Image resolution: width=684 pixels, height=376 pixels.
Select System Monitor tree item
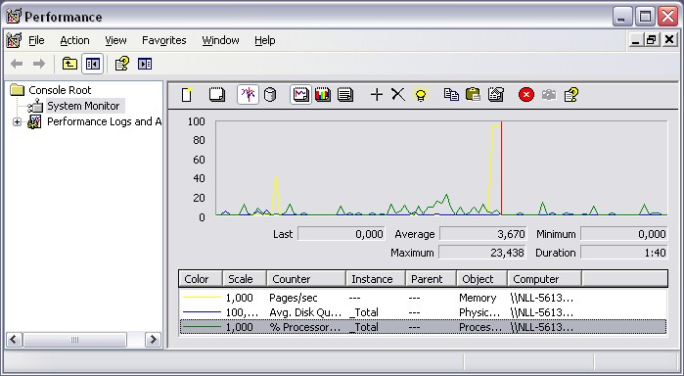tap(83, 106)
